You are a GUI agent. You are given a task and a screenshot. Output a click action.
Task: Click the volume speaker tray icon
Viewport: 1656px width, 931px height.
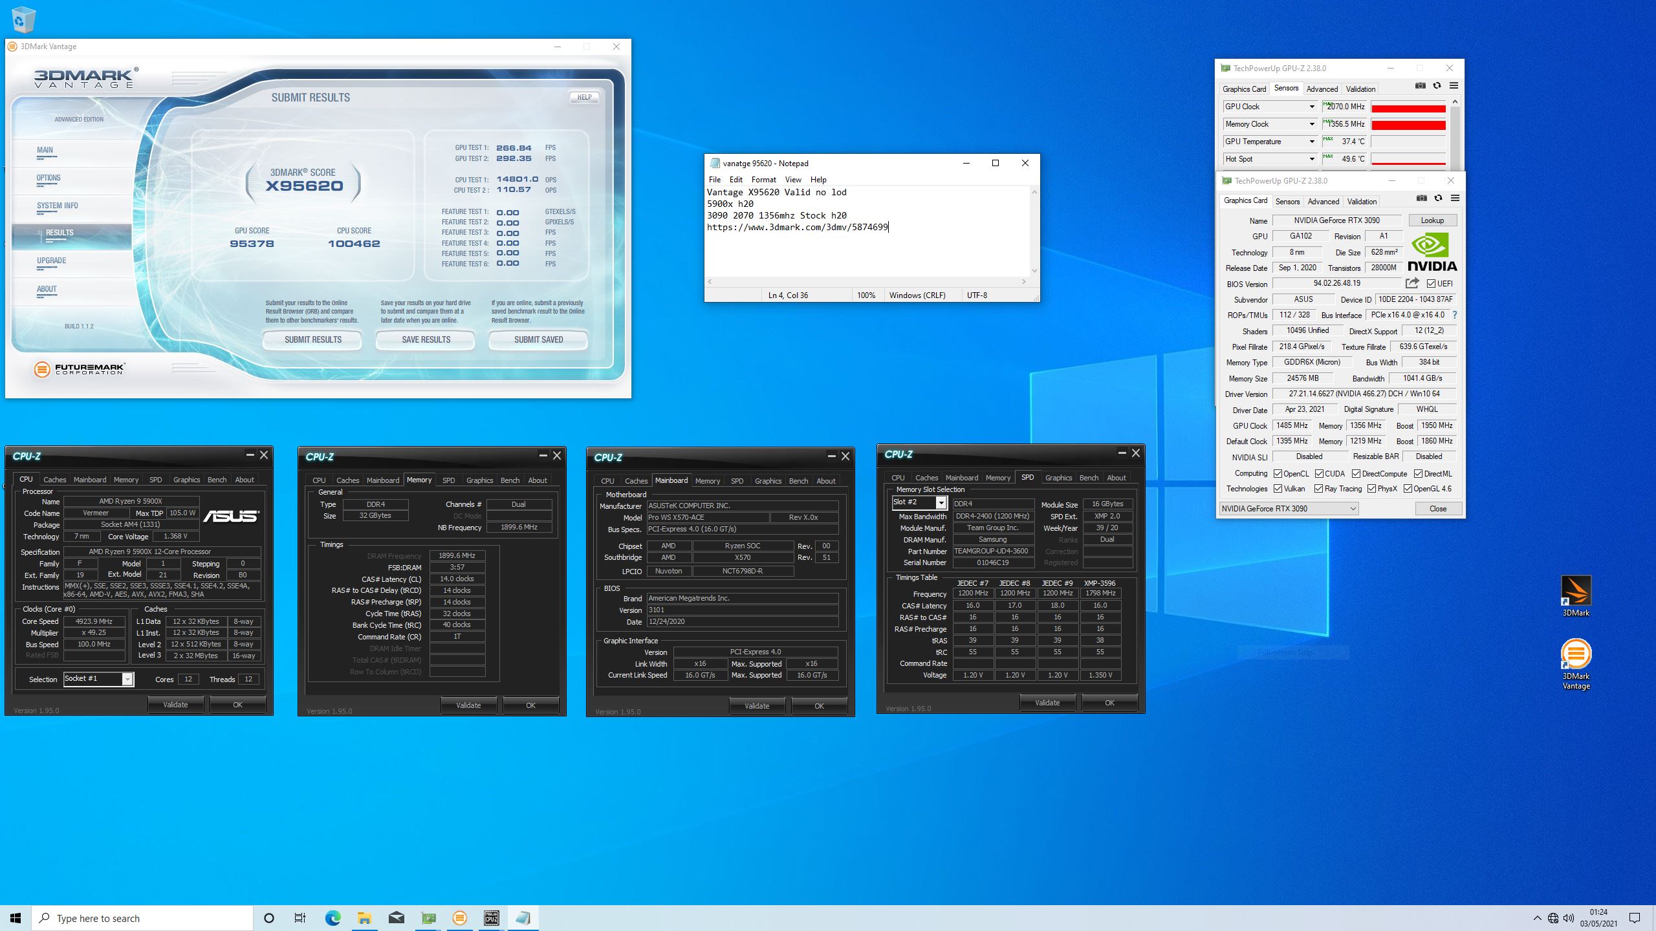1569,918
